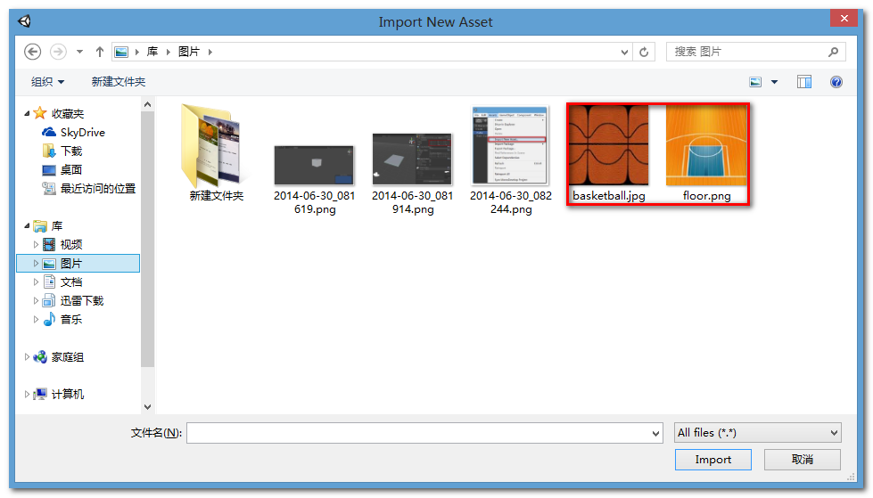Select 家庭组 in the navigation pane
The width and height of the screenshot is (873, 498).
[x=67, y=356]
